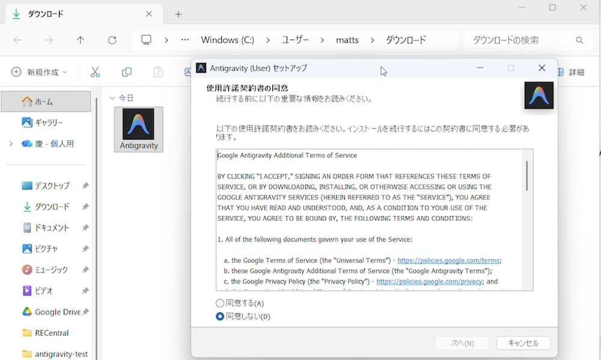Open the policies.google.com/privacy link
601x360 pixels.
[x=429, y=281]
